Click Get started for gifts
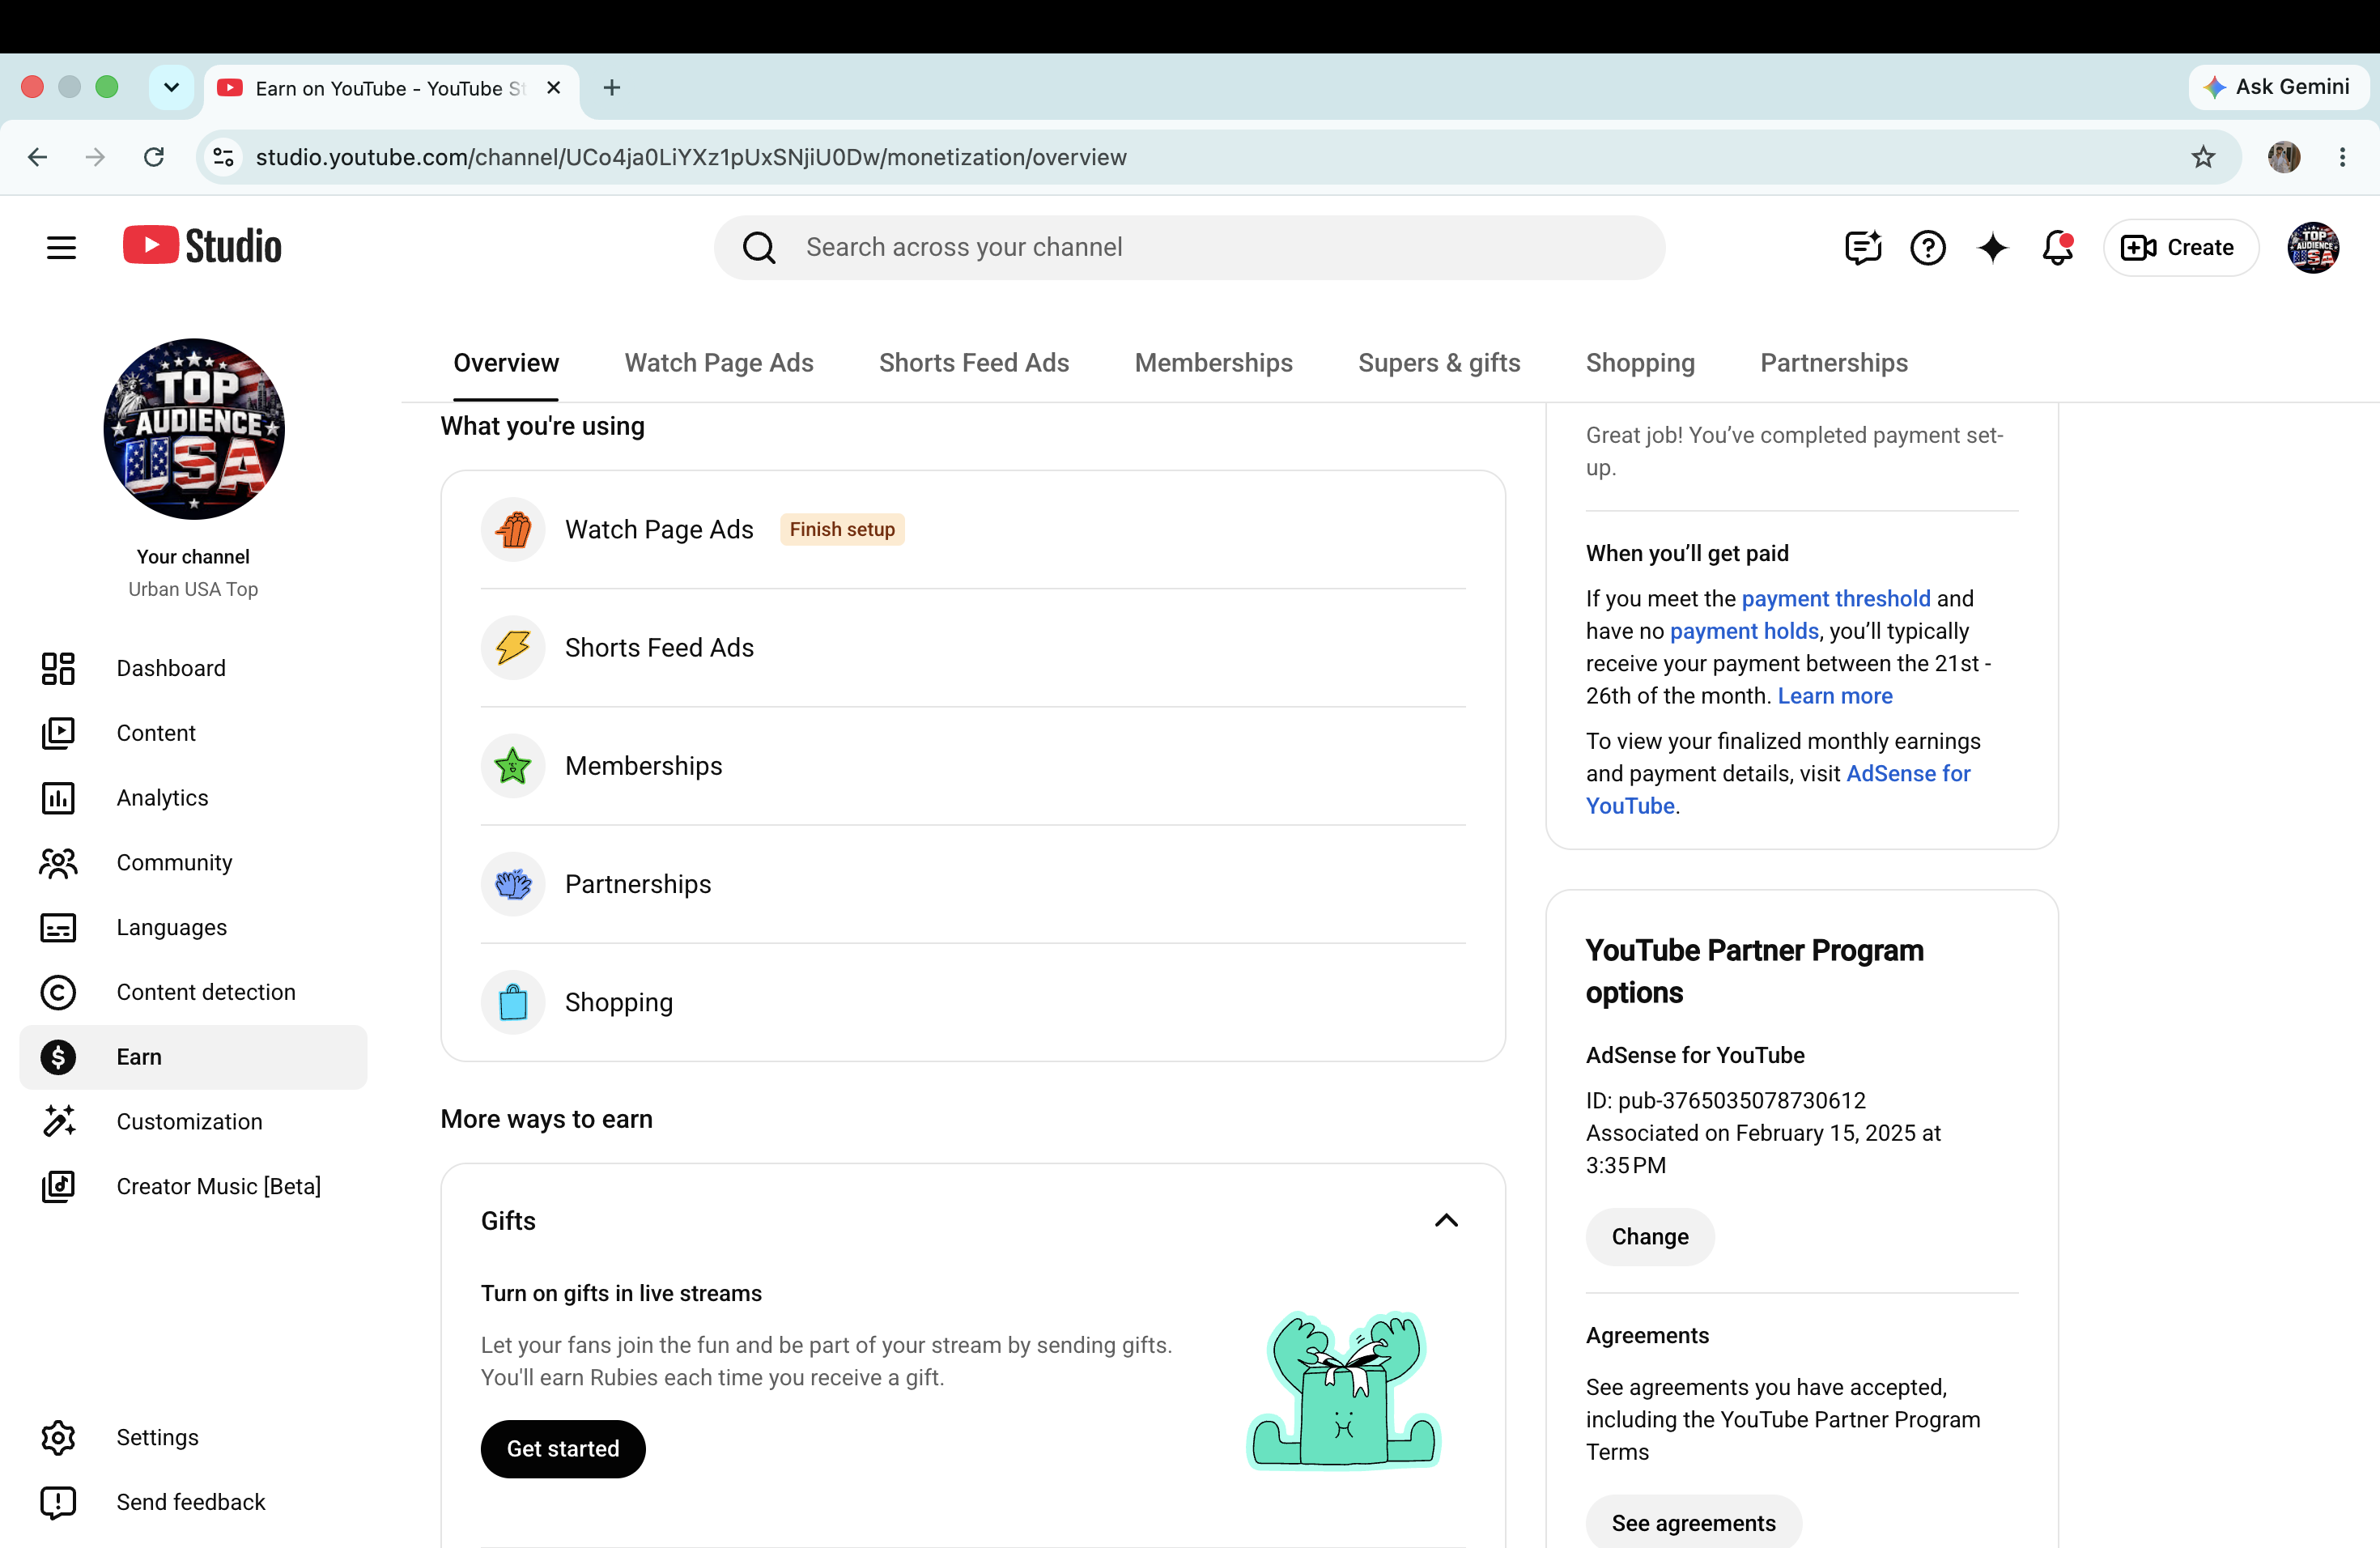2380x1548 pixels. pyautogui.click(x=563, y=1448)
